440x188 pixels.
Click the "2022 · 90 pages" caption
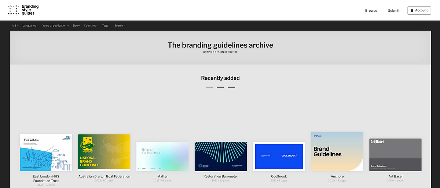point(104,181)
